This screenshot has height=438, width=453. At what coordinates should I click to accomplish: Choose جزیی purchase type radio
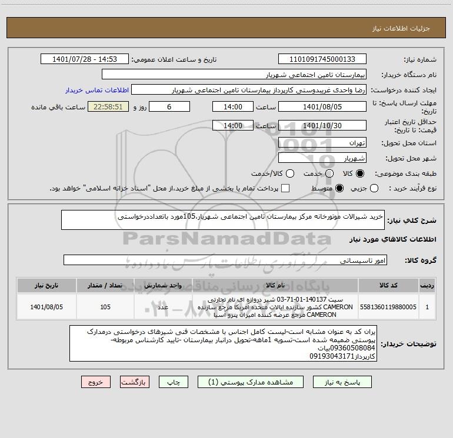(374, 188)
